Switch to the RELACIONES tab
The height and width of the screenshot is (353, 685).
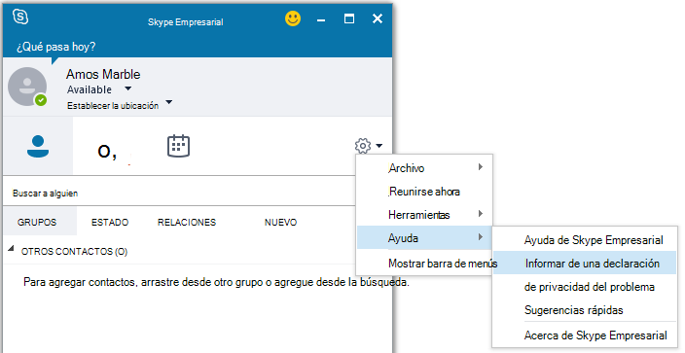187,222
